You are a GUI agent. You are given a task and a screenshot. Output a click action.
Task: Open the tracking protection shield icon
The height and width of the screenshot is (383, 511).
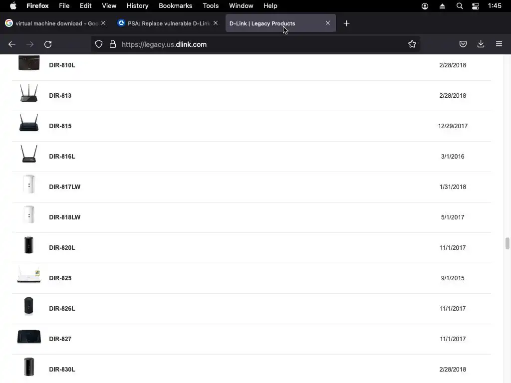click(99, 44)
